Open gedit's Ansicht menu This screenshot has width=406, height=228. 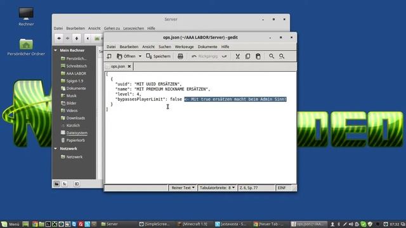[x=148, y=47]
